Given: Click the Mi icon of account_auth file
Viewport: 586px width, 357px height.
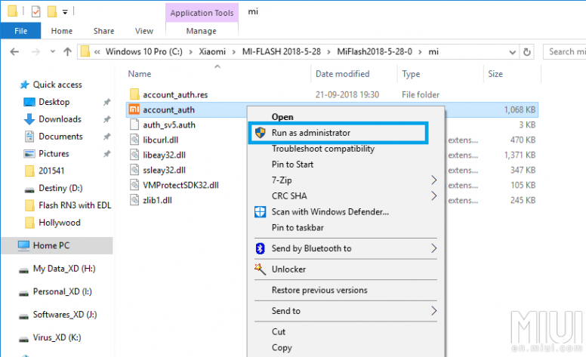Looking at the screenshot, I should coord(134,109).
